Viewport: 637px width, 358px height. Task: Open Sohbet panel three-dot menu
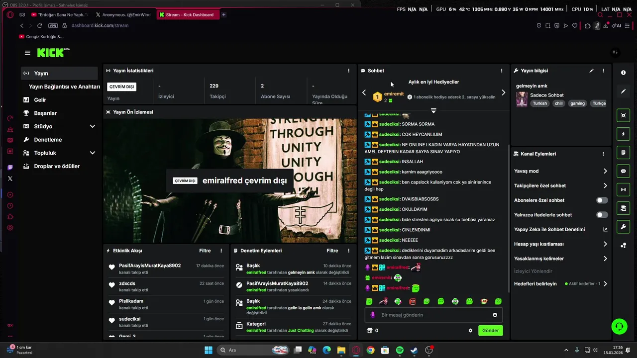pyautogui.click(x=501, y=71)
